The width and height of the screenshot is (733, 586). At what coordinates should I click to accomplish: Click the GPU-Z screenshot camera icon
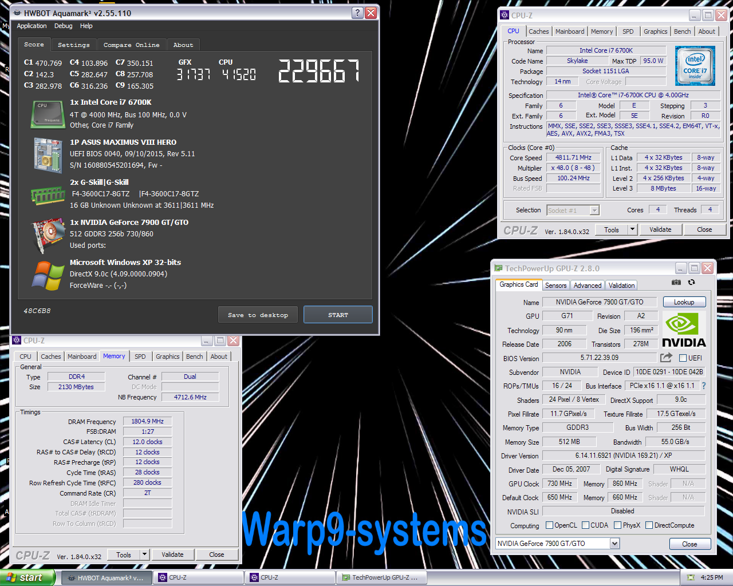pos(676,282)
